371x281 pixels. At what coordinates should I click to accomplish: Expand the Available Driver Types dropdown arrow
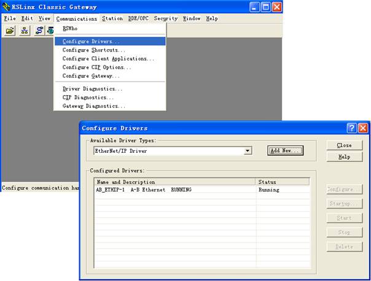point(248,151)
